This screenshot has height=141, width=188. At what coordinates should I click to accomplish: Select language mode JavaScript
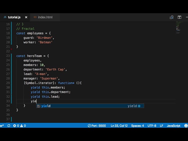point(174,126)
